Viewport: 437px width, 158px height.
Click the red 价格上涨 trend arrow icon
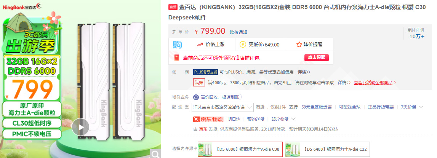[x=200, y=45]
